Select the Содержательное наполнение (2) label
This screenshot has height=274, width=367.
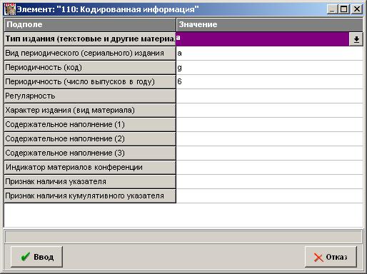pos(90,139)
